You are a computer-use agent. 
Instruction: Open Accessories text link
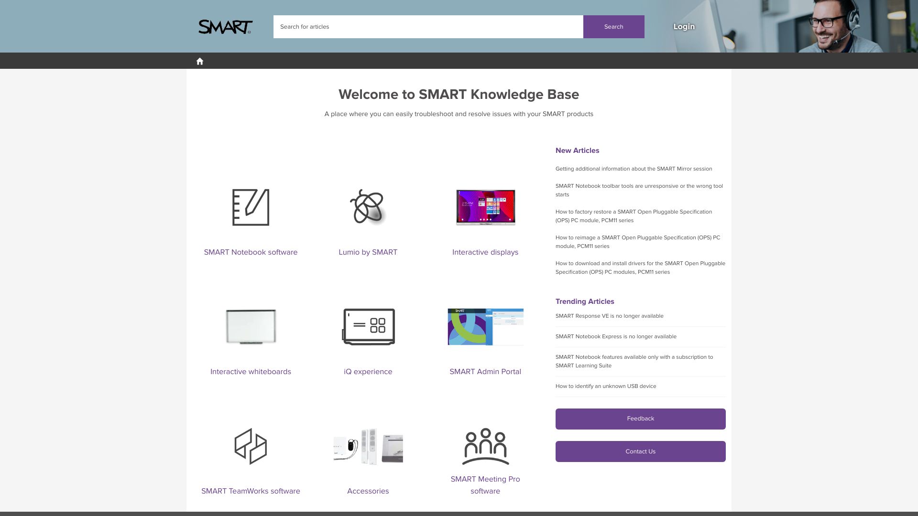click(x=368, y=491)
